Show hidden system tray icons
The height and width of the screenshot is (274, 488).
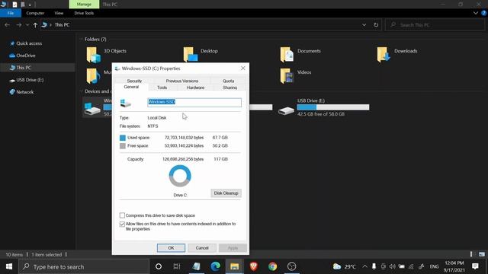pos(364,266)
